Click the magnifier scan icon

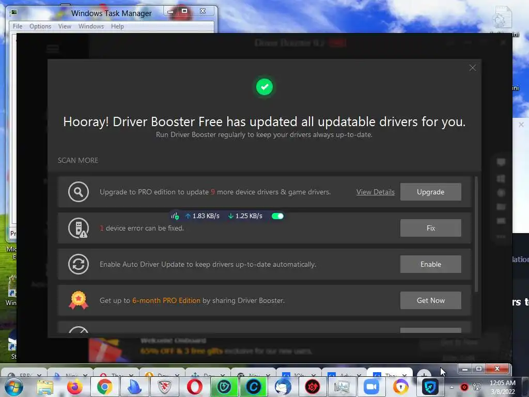[79, 192]
